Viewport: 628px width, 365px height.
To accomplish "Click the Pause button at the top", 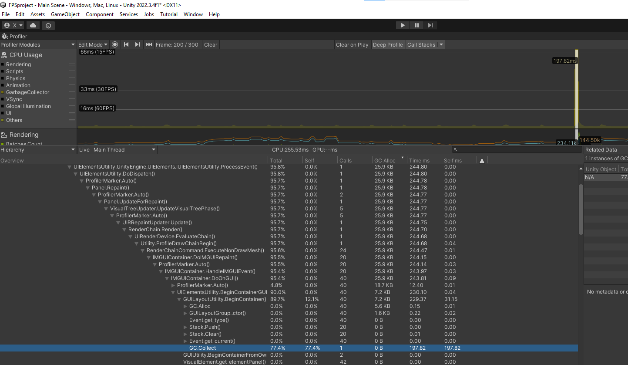I will [x=416, y=25].
